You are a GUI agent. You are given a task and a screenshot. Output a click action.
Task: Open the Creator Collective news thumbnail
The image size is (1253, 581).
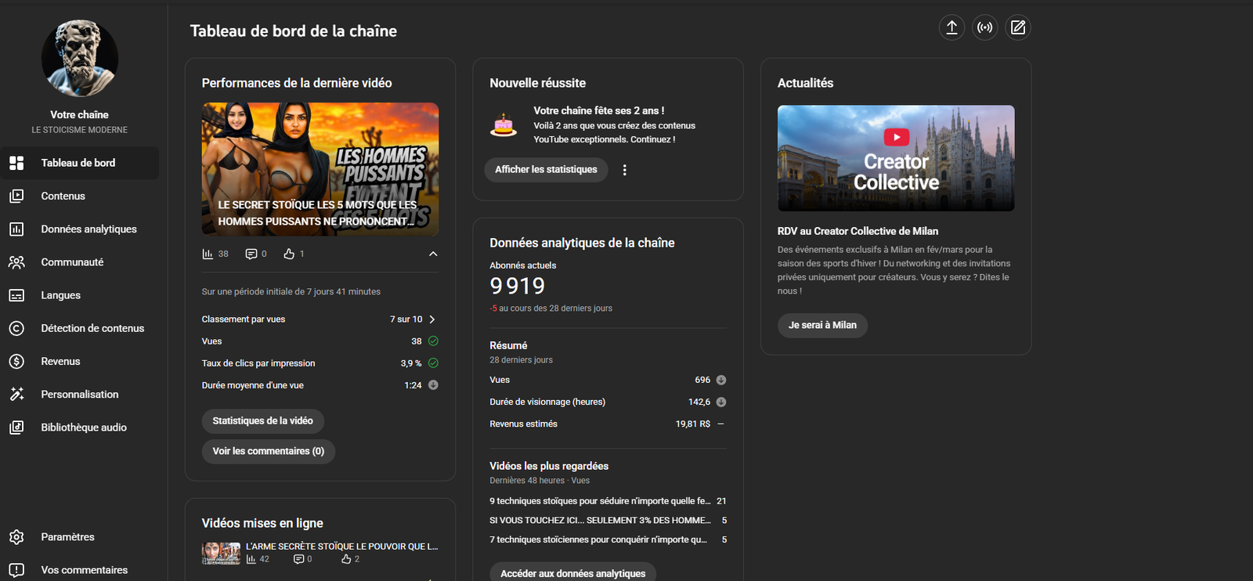[895, 158]
